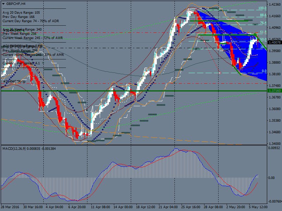Click 'Current Week Range: 245 - 72% of AWR'
The image size is (282, 211).
(33, 38)
